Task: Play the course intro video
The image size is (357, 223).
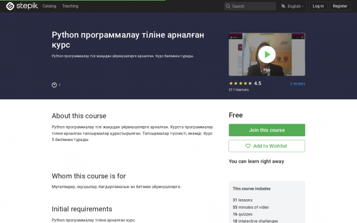Action: (x=267, y=54)
